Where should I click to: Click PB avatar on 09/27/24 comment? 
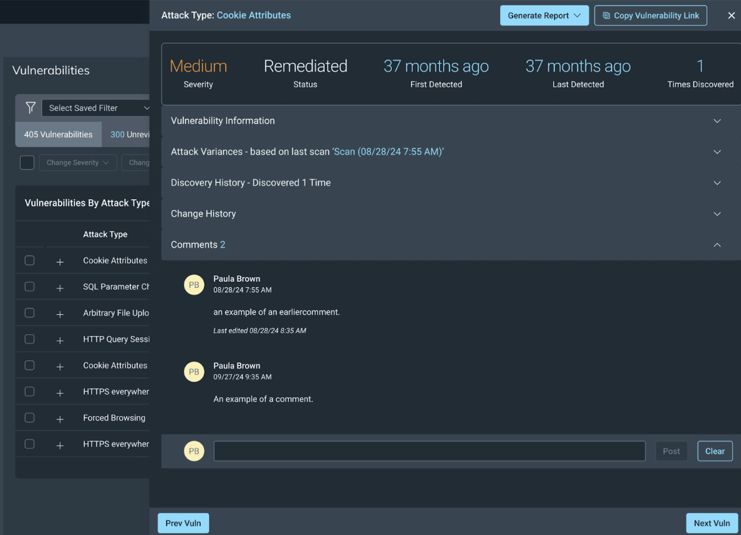tap(194, 372)
